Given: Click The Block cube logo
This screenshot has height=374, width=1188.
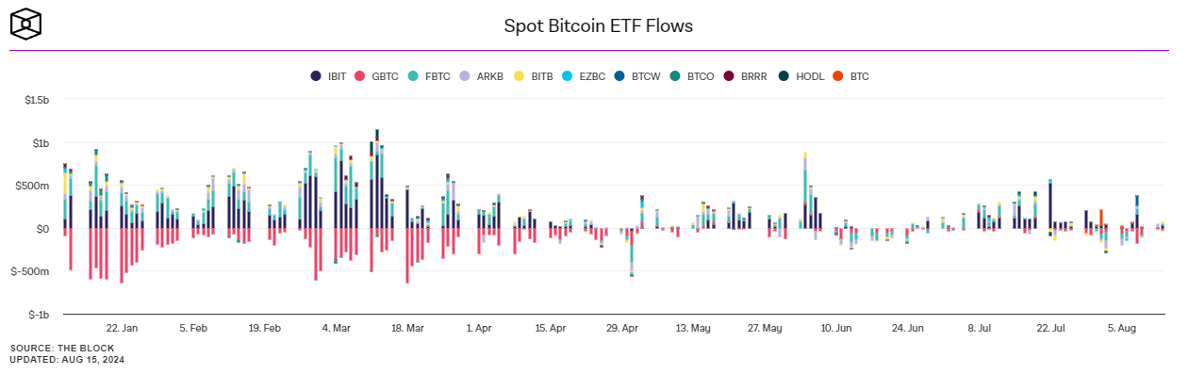Looking at the screenshot, I should [27, 24].
